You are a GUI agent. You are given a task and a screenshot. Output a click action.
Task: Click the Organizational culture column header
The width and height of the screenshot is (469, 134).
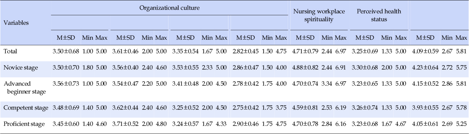169,8
